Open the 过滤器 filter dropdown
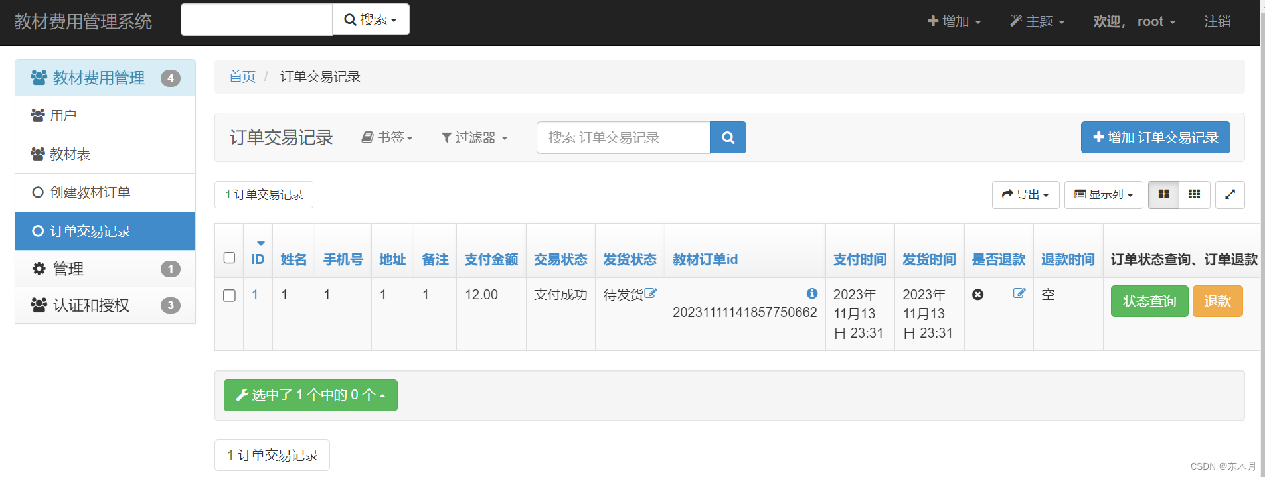 pyautogui.click(x=474, y=137)
